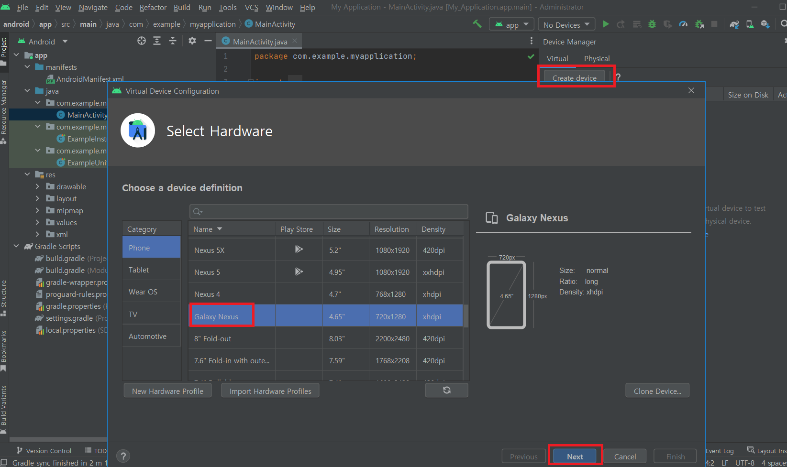787x467 pixels.
Task: Click the Next button
Action: 575,456
